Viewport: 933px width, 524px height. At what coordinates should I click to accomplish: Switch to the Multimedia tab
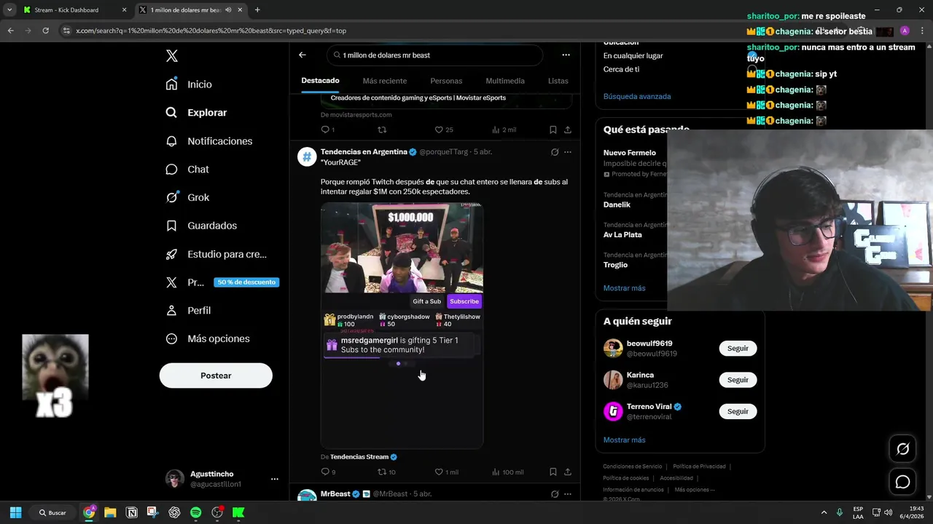pos(505,81)
